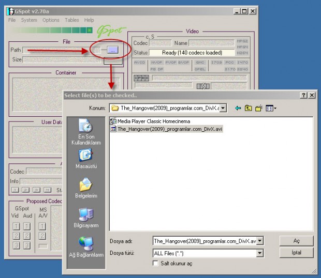Open the Help menu in GSpot
Screen dimensions: 321x278
(x=89, y=20)
